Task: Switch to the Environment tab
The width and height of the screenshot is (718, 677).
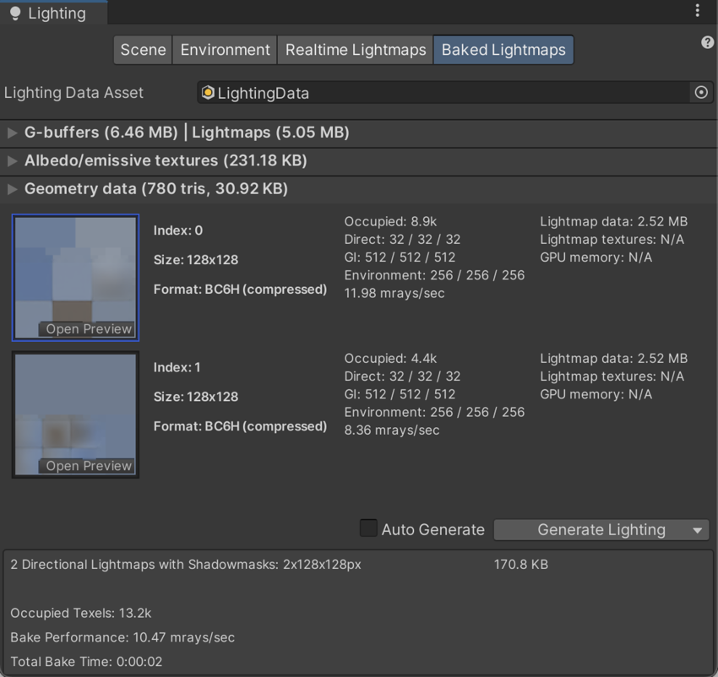Action: (x=226, y=50)
